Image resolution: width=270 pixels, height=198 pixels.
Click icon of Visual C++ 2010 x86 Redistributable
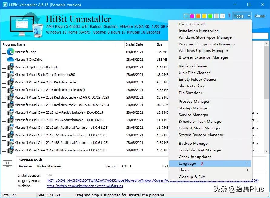point(11,120)
